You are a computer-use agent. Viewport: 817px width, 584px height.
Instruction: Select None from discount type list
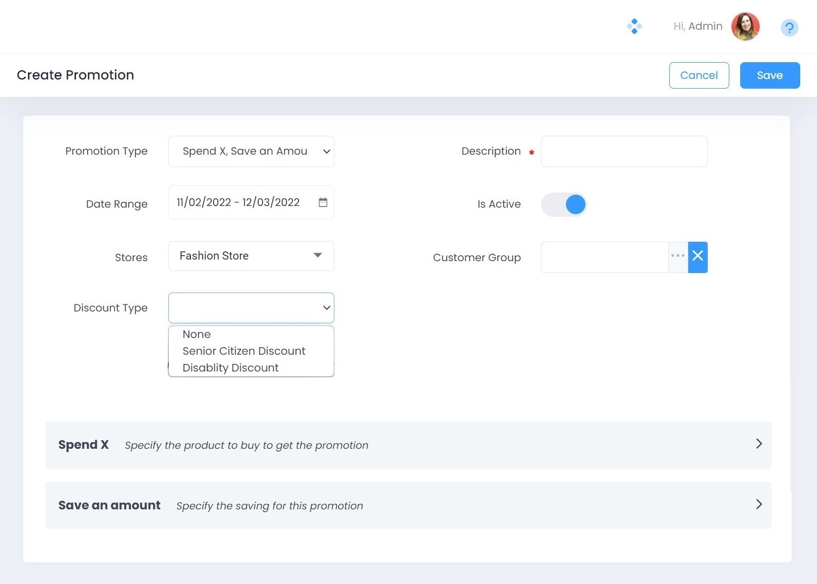click(197, 334)
